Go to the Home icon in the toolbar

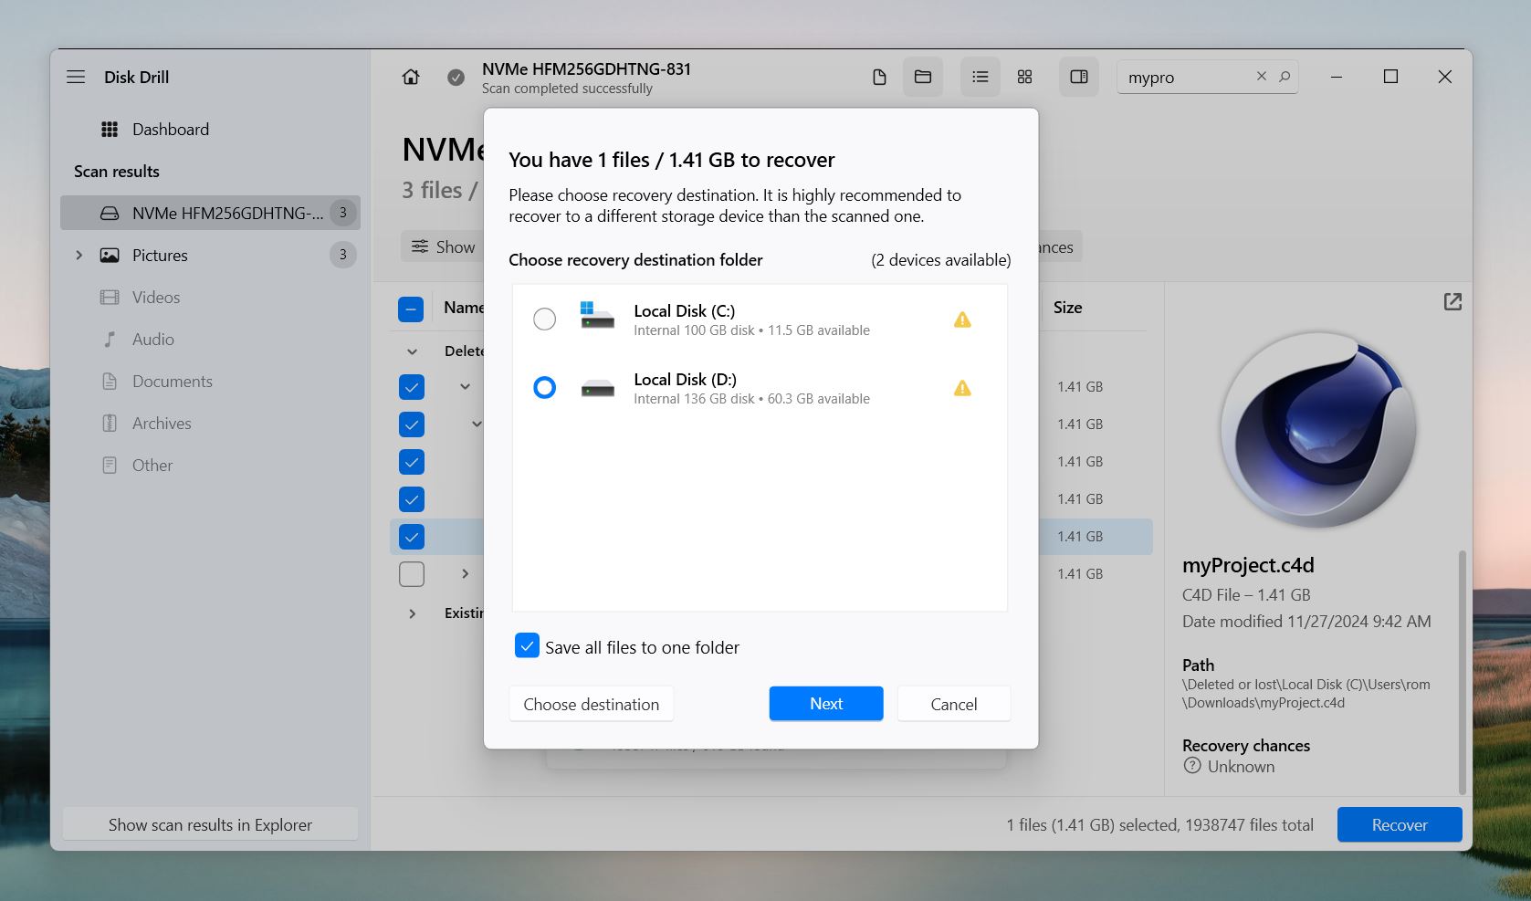pos(411,78)
